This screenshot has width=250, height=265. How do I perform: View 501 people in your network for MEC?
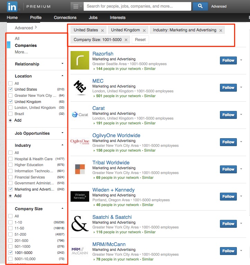pos(119,96)
